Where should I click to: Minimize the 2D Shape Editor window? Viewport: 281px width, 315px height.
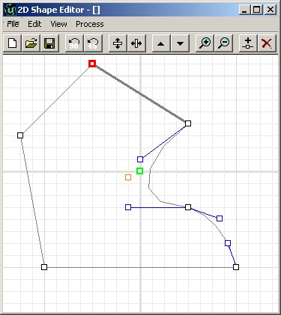click(x=245, y=10)
